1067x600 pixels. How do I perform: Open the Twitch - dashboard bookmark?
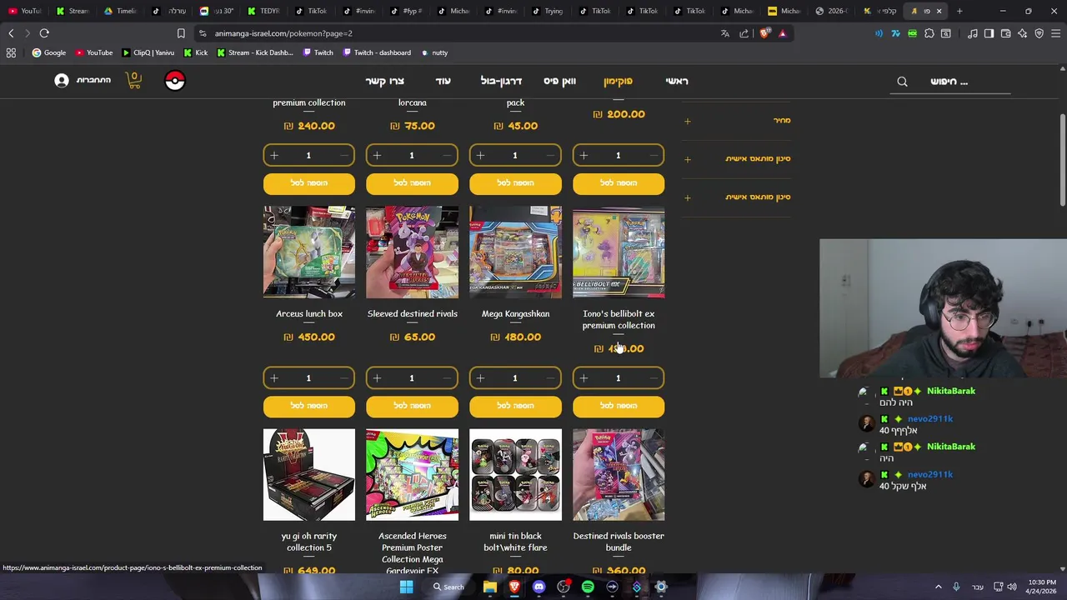click(x=377, y=52)
